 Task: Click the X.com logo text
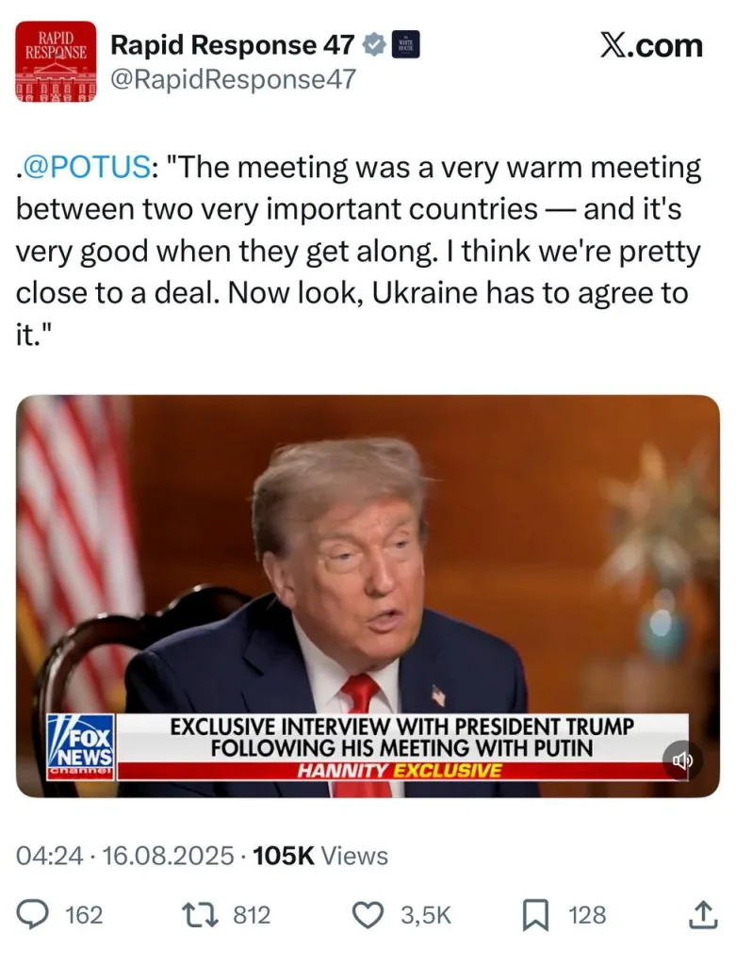click(x=651, y=45)
